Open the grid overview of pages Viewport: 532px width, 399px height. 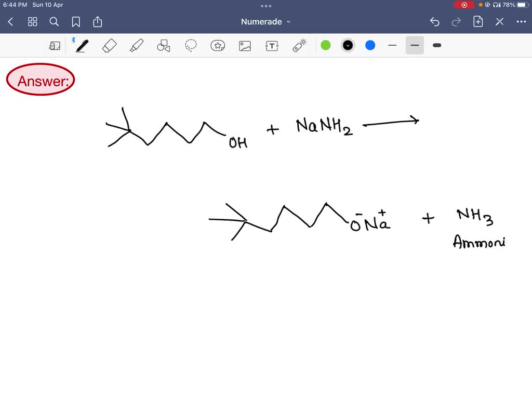tap(32, 22)
